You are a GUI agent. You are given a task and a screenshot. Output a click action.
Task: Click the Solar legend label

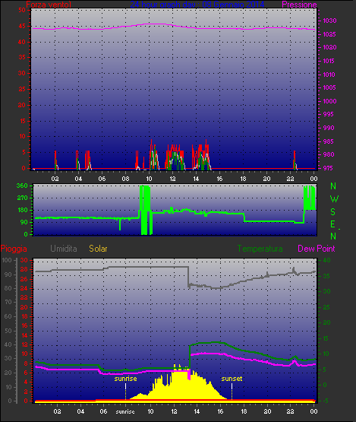pyautogui.click(x=98, y=249)
